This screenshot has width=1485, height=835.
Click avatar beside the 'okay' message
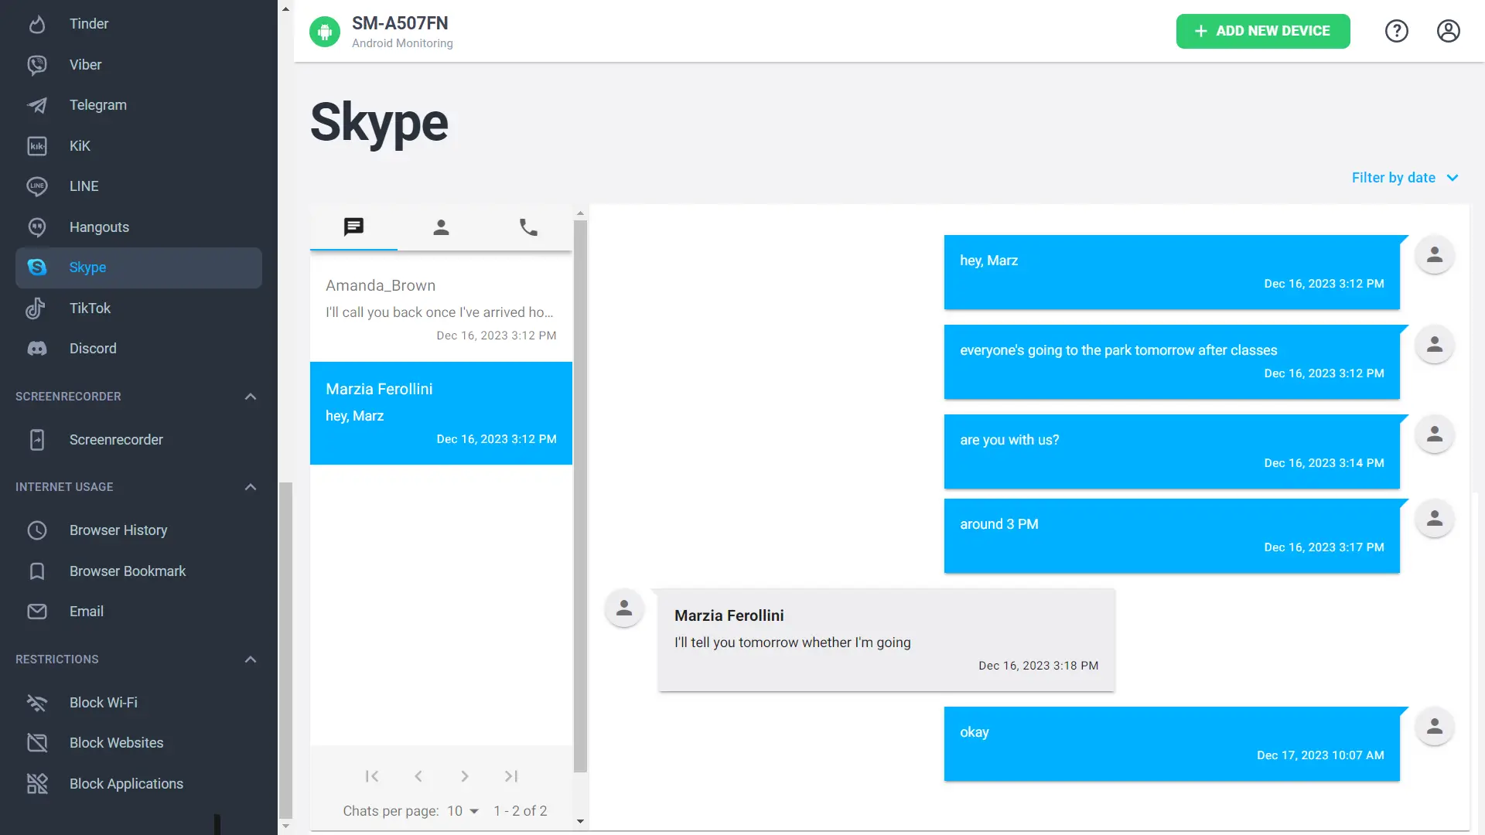(1435, 727)
